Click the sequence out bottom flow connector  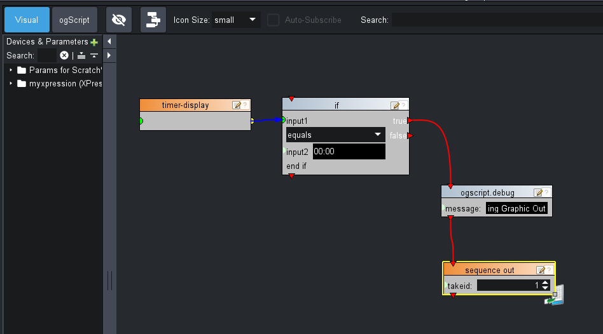click(453, 295)
